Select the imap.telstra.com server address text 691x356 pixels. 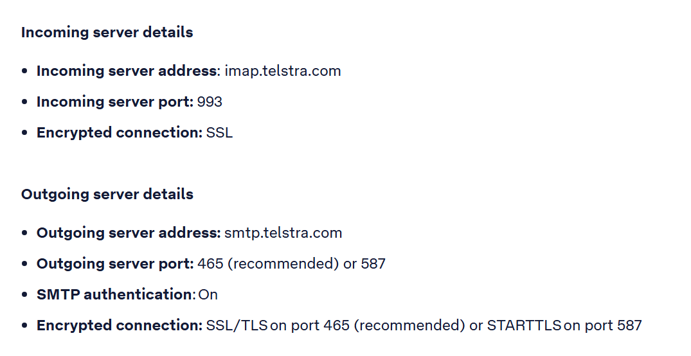tap(282, 71)
